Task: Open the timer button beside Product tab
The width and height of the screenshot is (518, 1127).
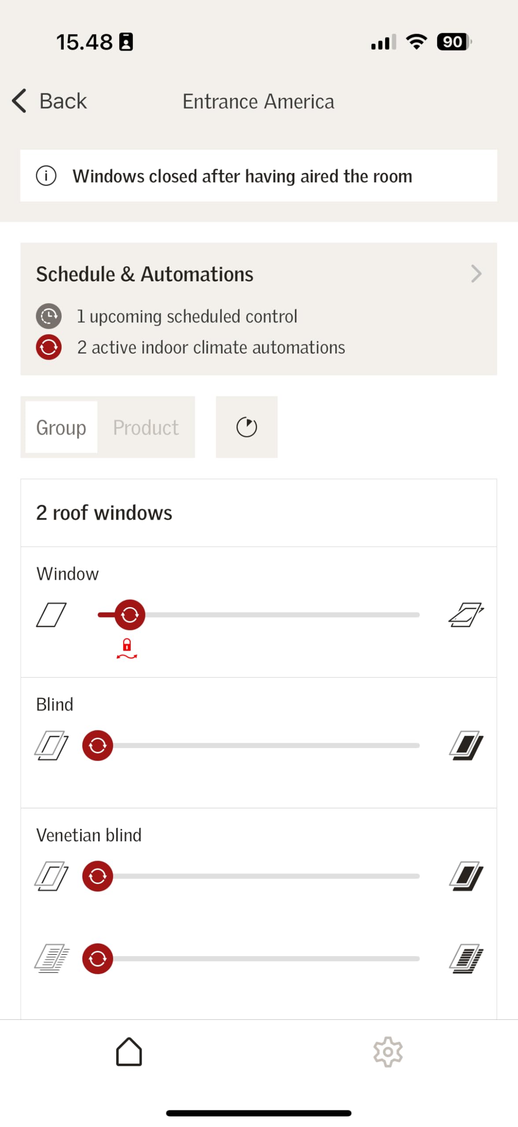Action: click(x=246, y=427)
